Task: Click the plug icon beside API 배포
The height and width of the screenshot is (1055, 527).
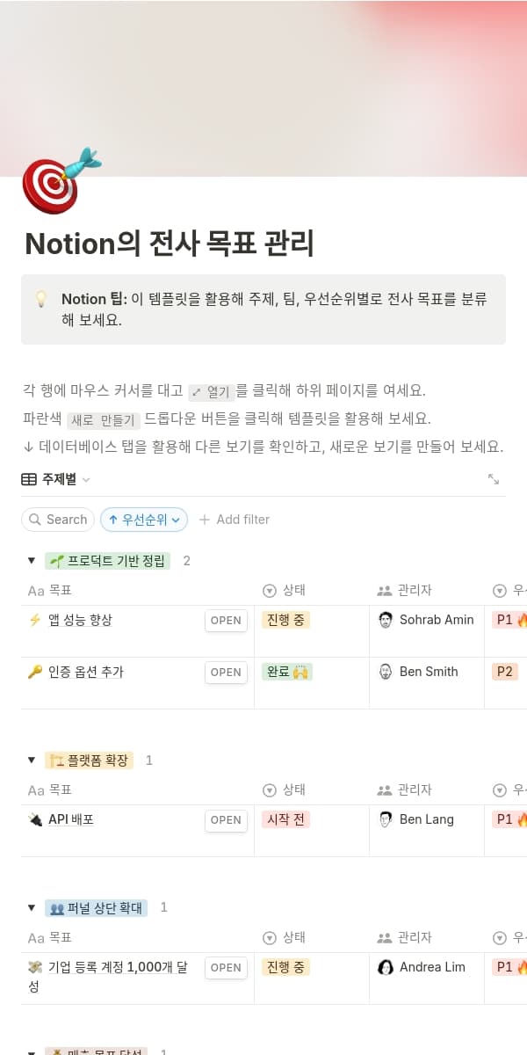Action: tap(35, 819)
